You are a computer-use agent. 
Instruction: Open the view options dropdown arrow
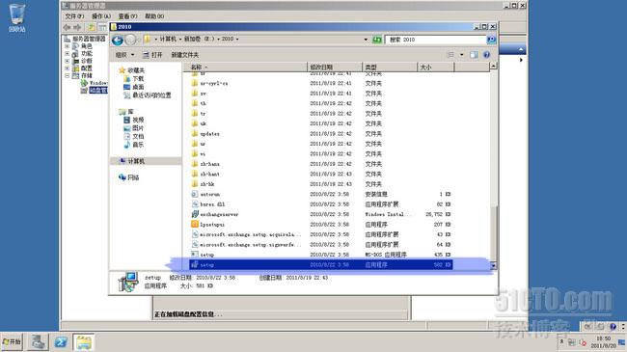click(461, 55)
